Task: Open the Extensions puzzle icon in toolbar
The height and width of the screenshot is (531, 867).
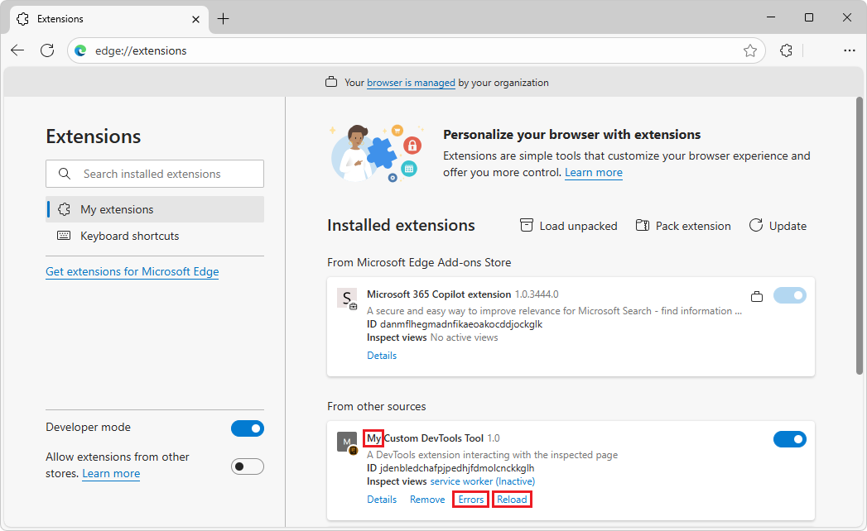Action: (786, 50)
